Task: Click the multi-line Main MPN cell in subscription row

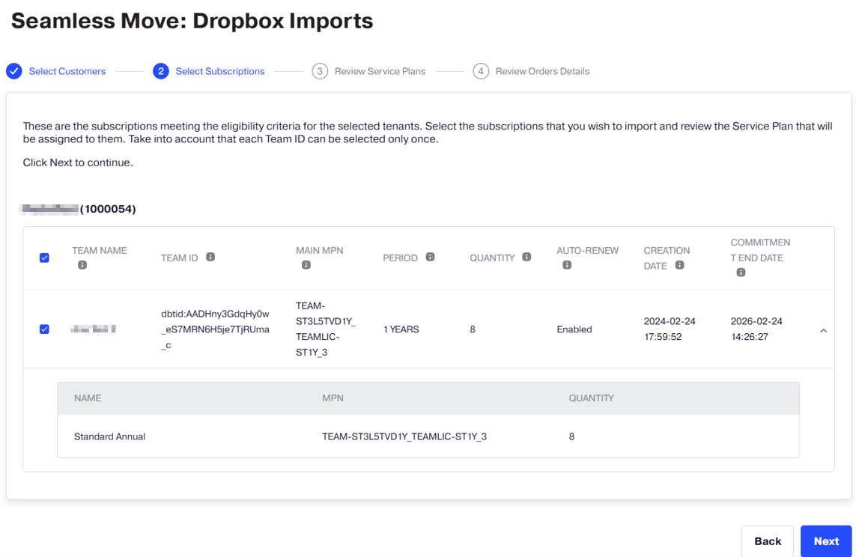Action: tap(325, 329)
